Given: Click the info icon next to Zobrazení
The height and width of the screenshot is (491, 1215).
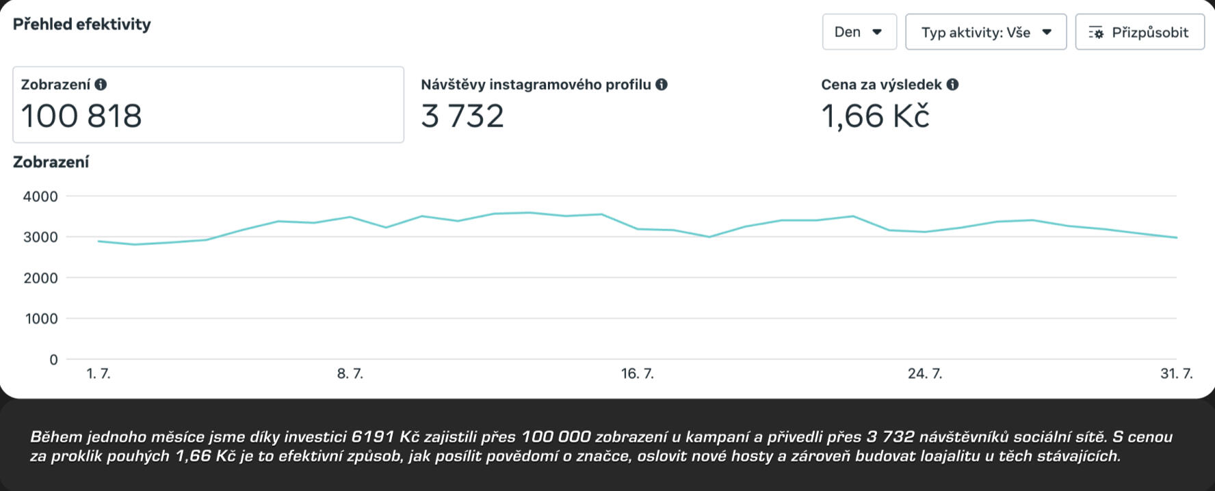Looking at the screenshot, I should coord(101,85).
